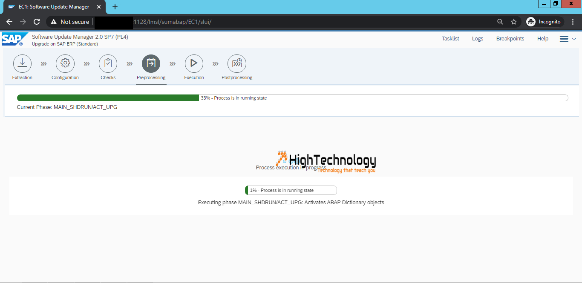Click the 'Upgrade on SAP ERP (Standard)' subtitle
This screenshot has width=582, height=283.
tap(65, 44)
